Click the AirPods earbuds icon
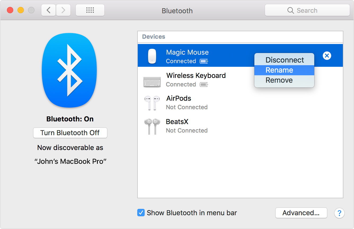This screenshot has width=354, height=229. (152, 103)
